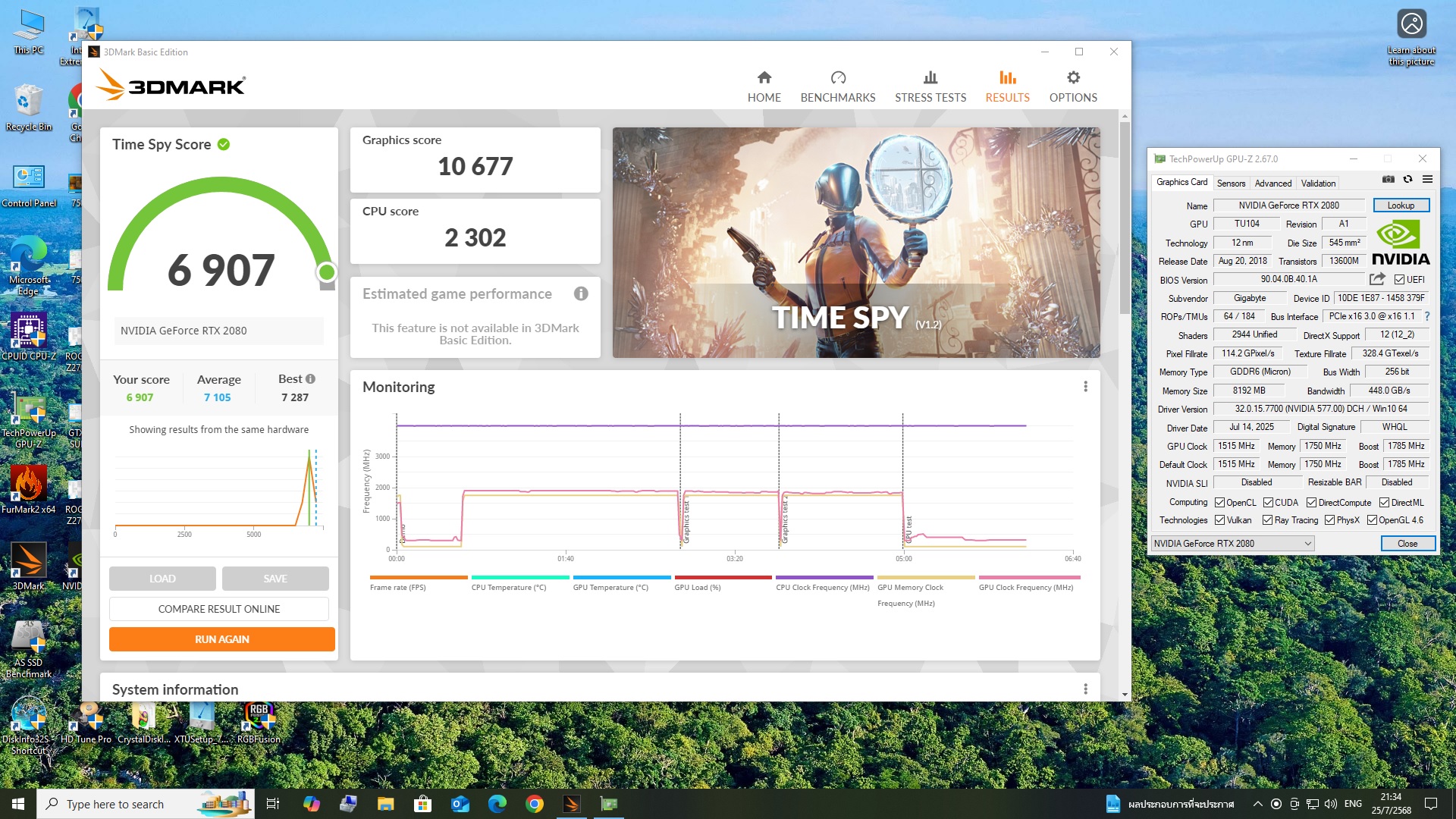Image resolution: width=1456 pixels, height=819 pixels.
Task: Click the RUN AGAIN button
Action: pos(221,639)
